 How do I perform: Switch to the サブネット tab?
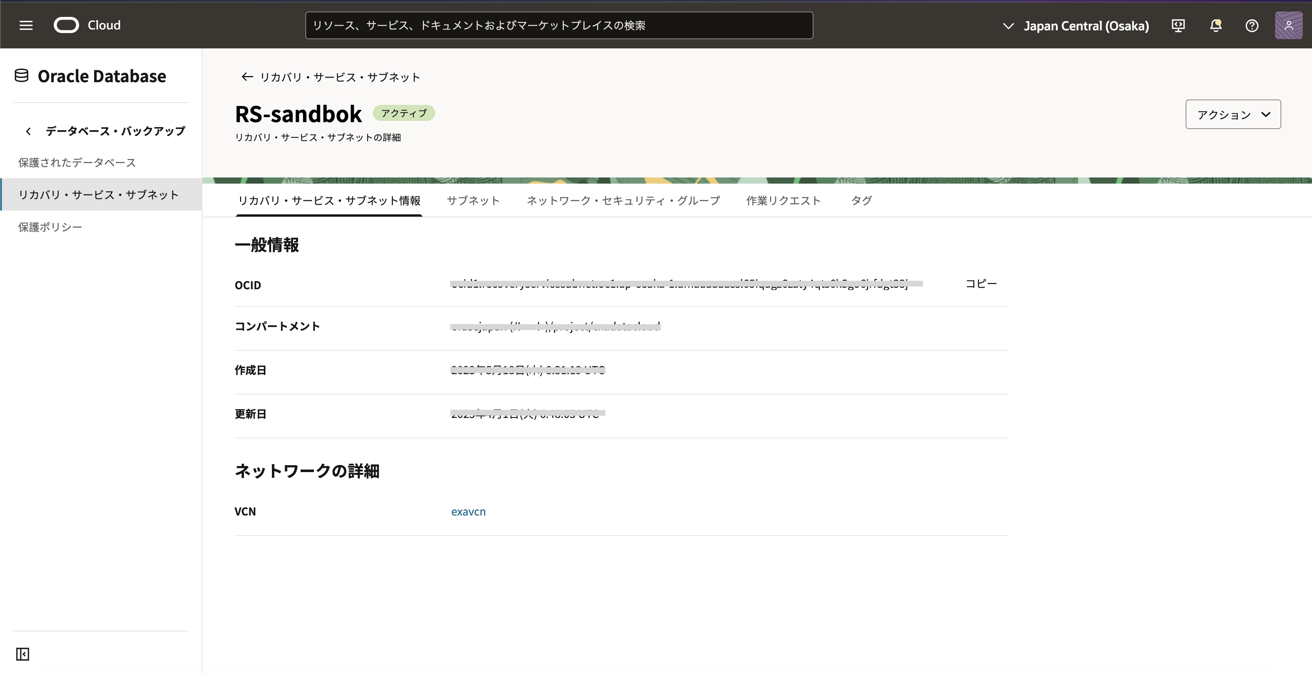[473, 201]
